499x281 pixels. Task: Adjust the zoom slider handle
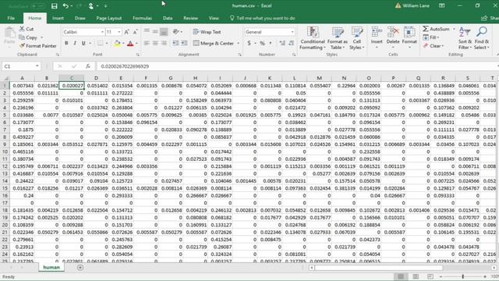462,276
